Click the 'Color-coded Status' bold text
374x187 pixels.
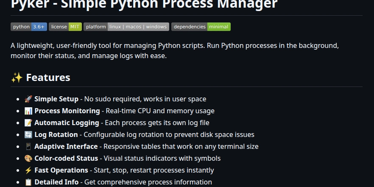tap(66, 159)
